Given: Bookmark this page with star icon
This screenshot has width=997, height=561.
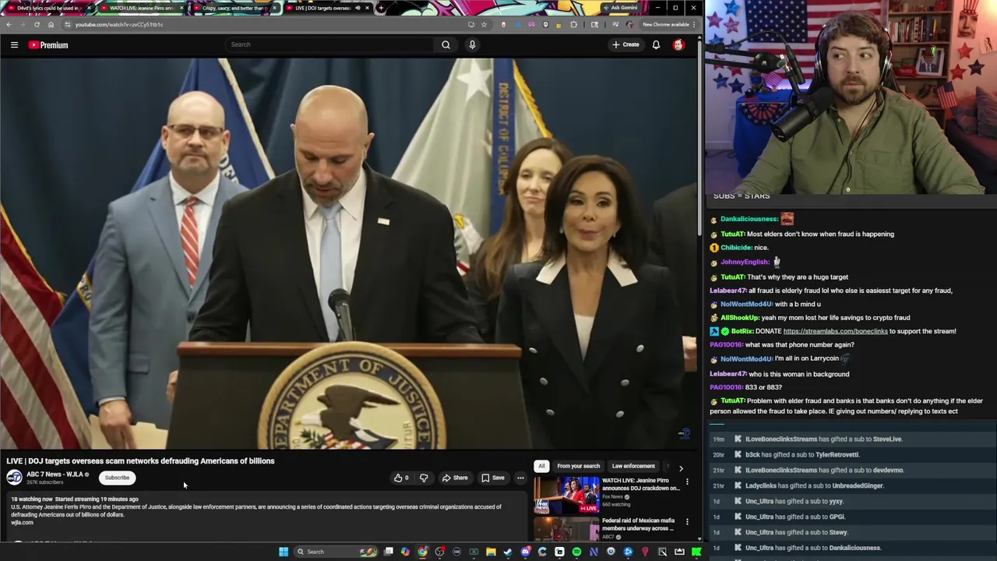Looking at the screenshot, I should (484, 24).
